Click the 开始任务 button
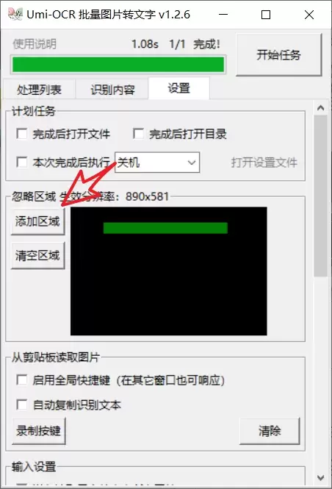The width and height of the screenshot is (332, 489). click(278, 55)
